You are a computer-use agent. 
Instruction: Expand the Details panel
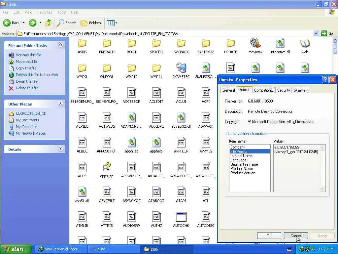pyautogui.click(x=61, y=148)
